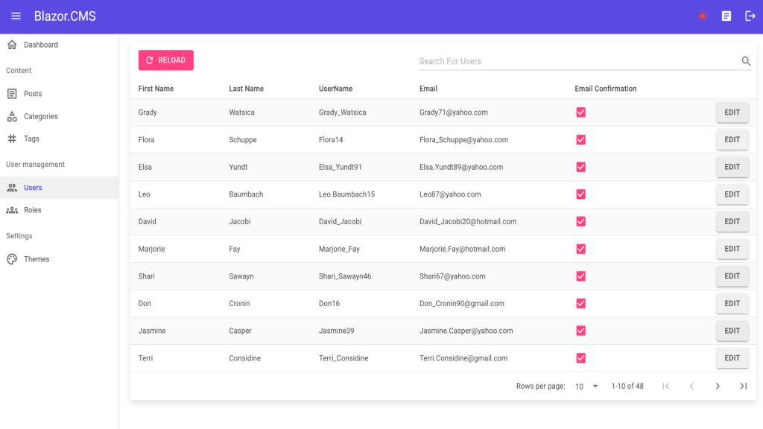Screen dimensions: 763x429
Task: Go to next page of users
Action: click(718, 386)
